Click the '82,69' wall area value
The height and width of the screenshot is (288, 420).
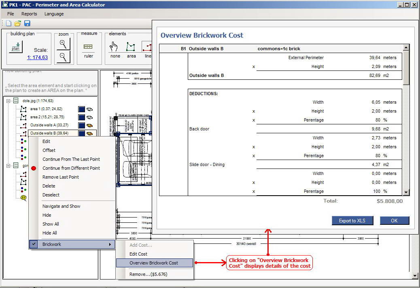(375, 76)
